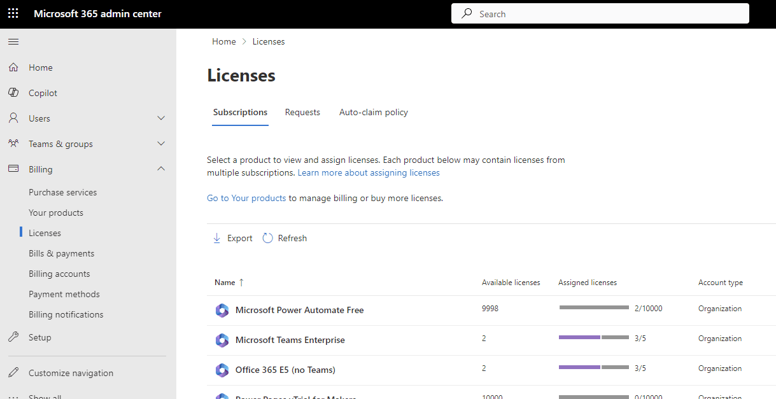This screenshot has height=399, width=776.
Task: Select Licenses in the Billing menu
Action: coord(45,233)
